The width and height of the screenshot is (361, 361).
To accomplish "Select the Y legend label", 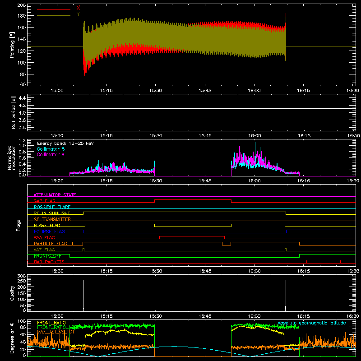I will (x=78, y=14).
